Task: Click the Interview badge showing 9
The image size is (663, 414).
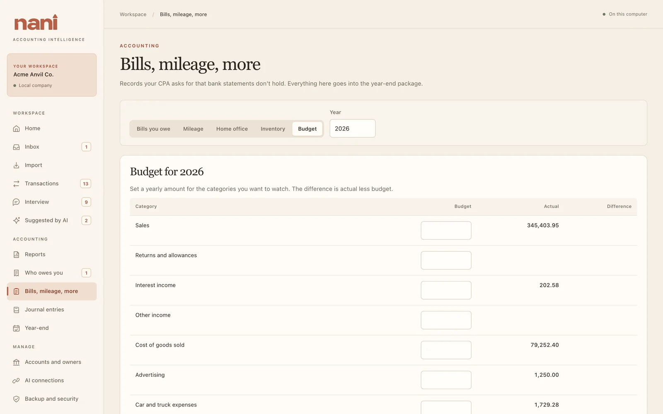Action: coord(86,202)
